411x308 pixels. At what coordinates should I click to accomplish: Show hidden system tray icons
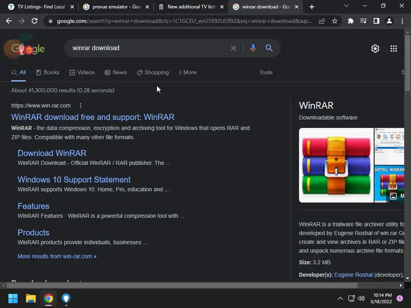point(340,298)
